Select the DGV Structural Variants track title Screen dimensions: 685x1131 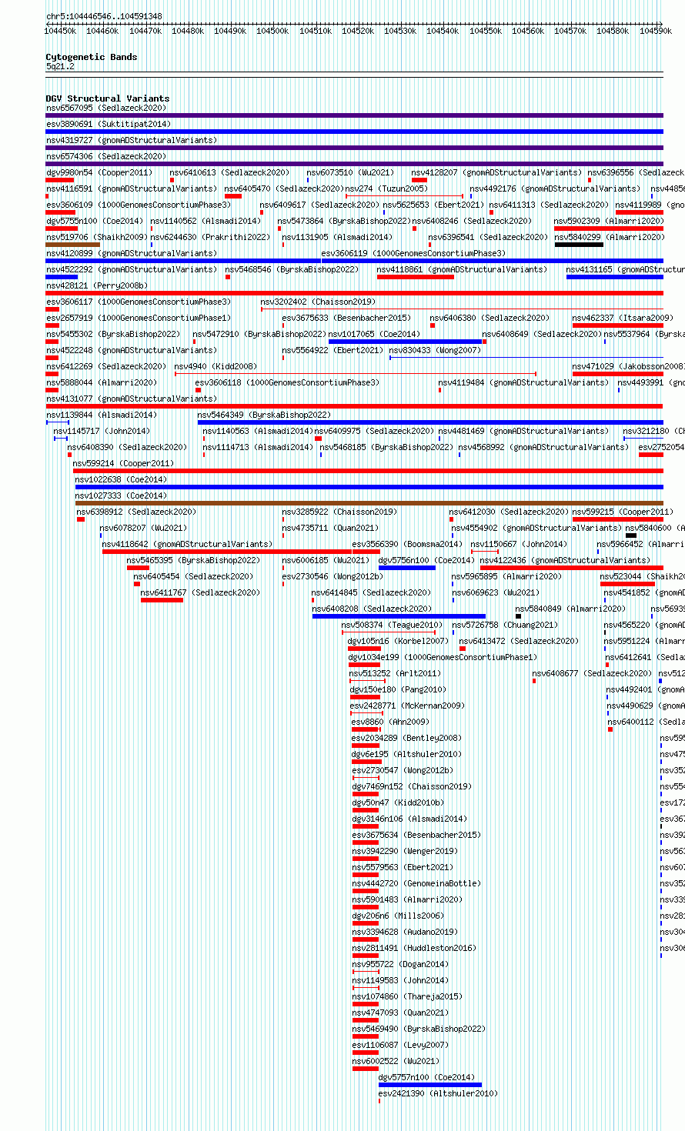108,98
